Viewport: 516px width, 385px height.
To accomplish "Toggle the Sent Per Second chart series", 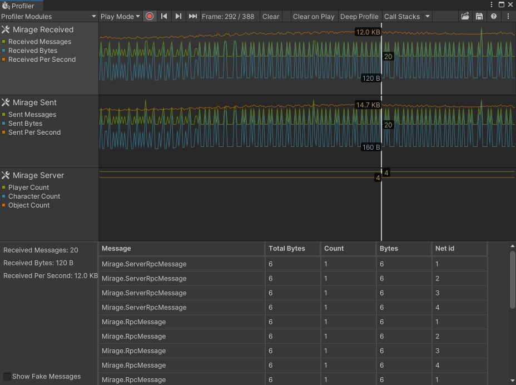I will [4, 132].
